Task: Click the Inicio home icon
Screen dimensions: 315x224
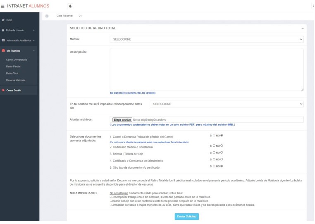Action: coord(3,20)
